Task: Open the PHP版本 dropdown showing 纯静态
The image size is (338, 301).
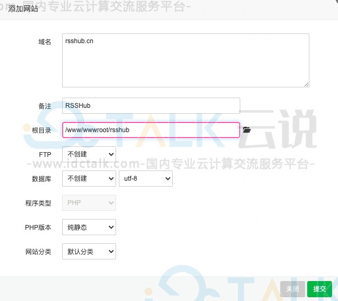Action: (89, 227)
